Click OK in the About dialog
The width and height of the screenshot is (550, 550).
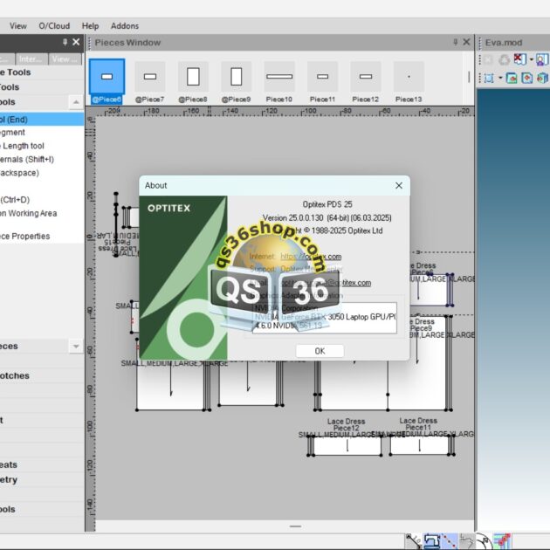[x=320, y=351]
